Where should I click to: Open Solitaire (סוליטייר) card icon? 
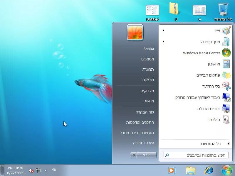[x=226, y=120]
